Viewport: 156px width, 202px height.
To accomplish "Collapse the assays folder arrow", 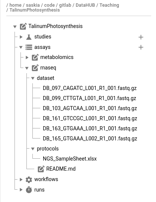I will point(21,47).
